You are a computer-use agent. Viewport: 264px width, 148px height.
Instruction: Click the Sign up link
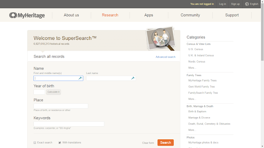(x=235, y=4)
